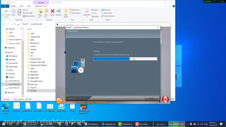Click the New folder icon

(66, 12)
